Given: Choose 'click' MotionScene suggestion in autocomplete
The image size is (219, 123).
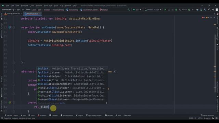Looking at the screenshot, I should click(72, 69).
